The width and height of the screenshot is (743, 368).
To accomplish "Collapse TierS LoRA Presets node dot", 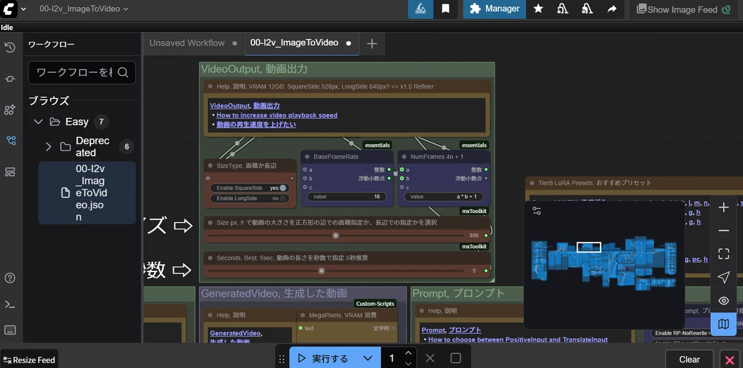I will click(532, 183).
